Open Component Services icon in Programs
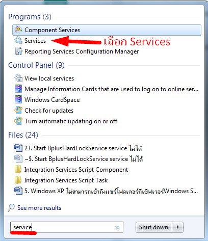 pyautogui.click(x=18, y=30)
